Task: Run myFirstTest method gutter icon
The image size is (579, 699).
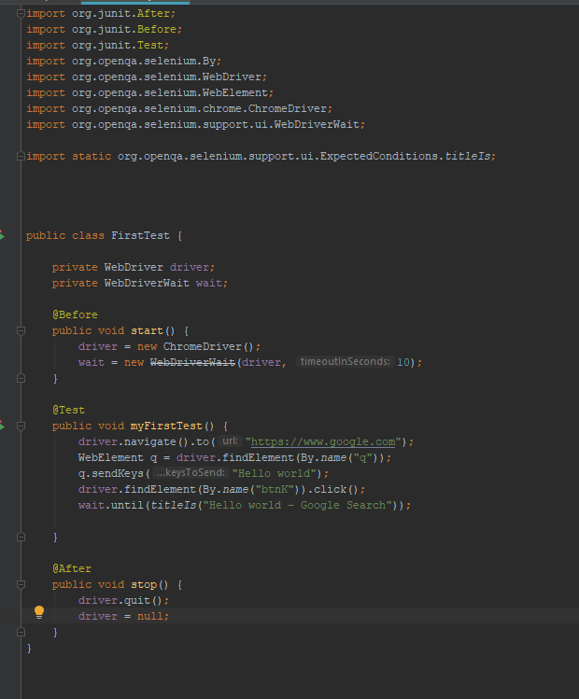Action: click(2, 426)
